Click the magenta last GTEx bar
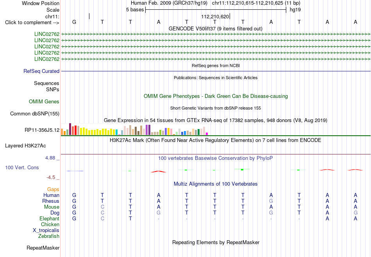This screenshot has height=257, width=371. [x=207, y=134]
